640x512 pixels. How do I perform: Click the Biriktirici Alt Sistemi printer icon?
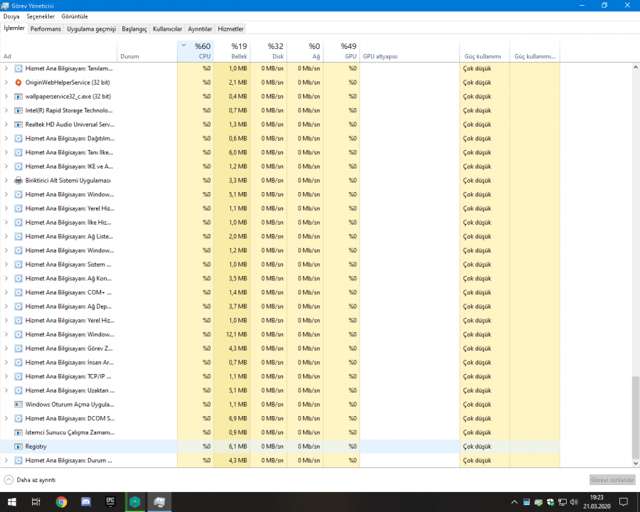pyautogui.click(x=18, y=181)
